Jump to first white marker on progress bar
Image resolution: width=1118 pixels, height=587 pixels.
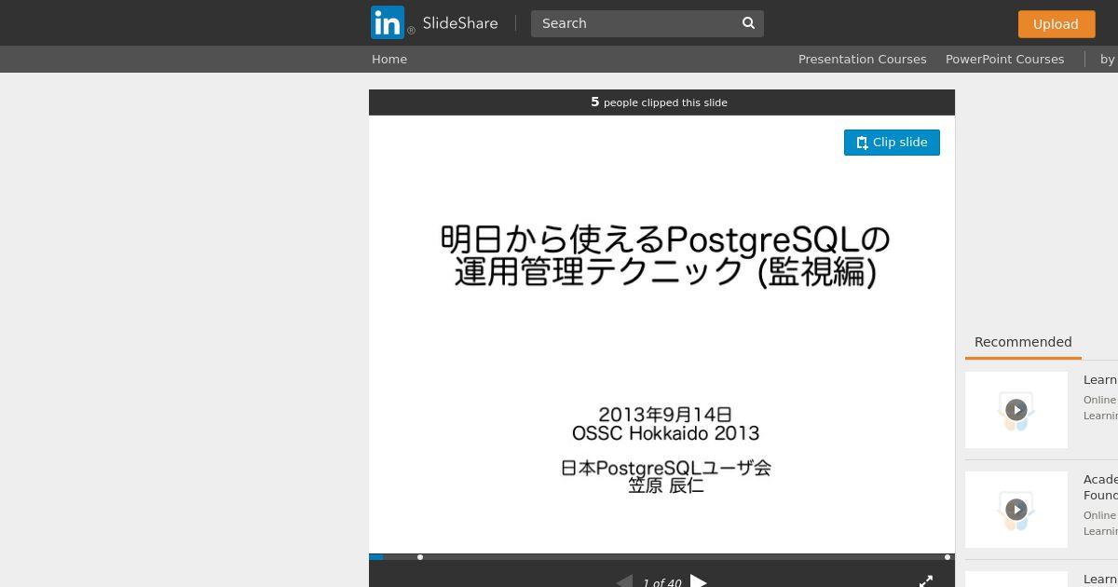tap(420, 557)
